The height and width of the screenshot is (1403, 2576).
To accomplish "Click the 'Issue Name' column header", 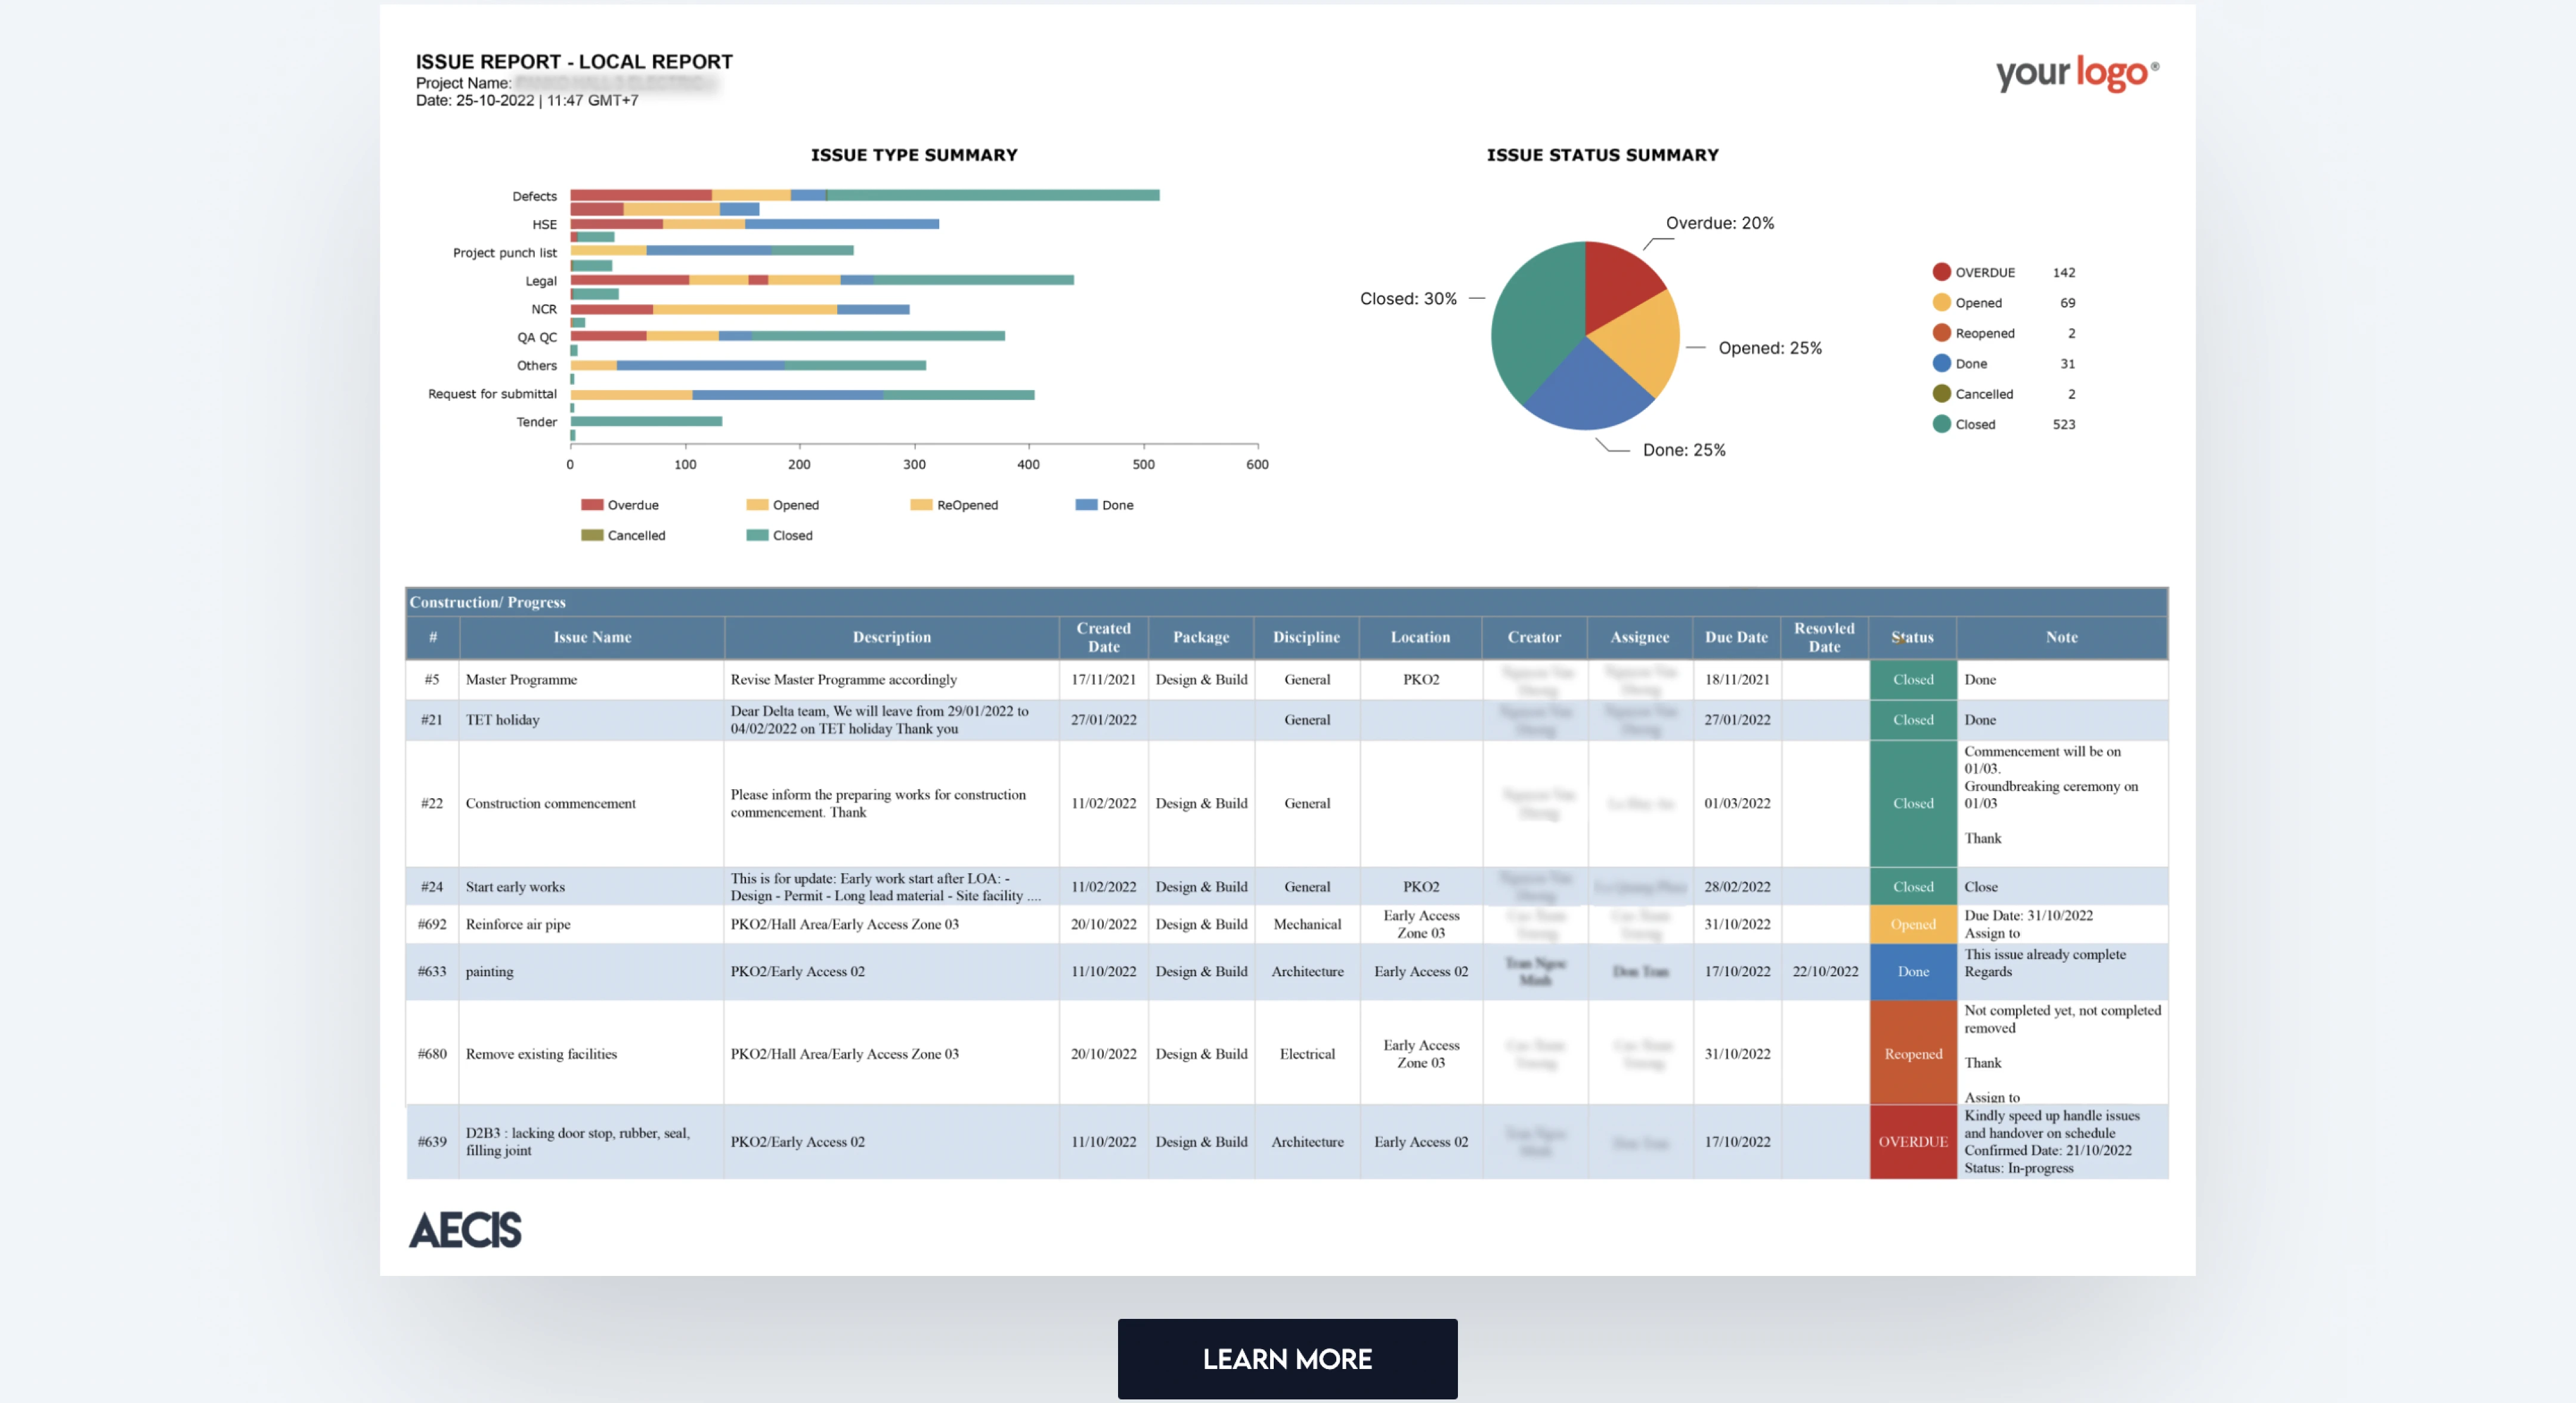I will pyautogui.click(x=592, y=638).
